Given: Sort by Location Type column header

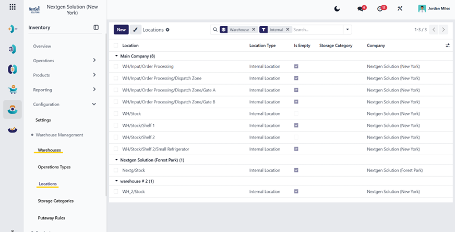Looking at the screenshot, I should [262, 45].
